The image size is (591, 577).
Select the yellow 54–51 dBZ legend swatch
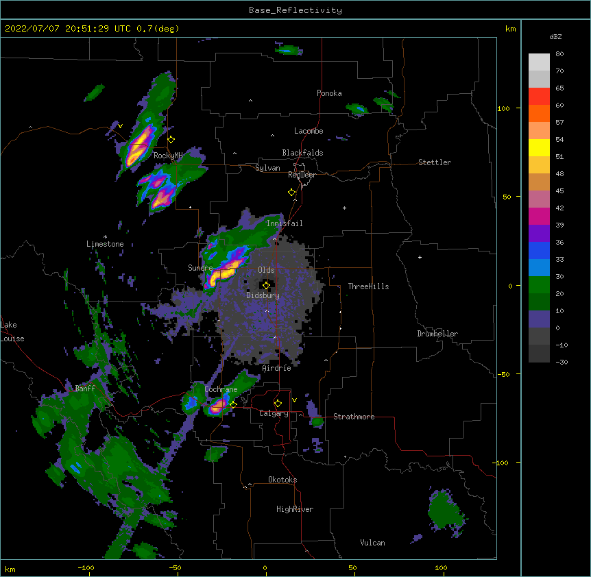coord(539,147)
